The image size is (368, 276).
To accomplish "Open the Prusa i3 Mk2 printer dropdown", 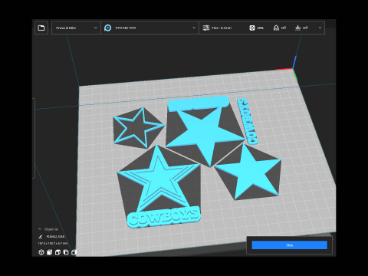I will pyautogui.click(x=76, y=28).
